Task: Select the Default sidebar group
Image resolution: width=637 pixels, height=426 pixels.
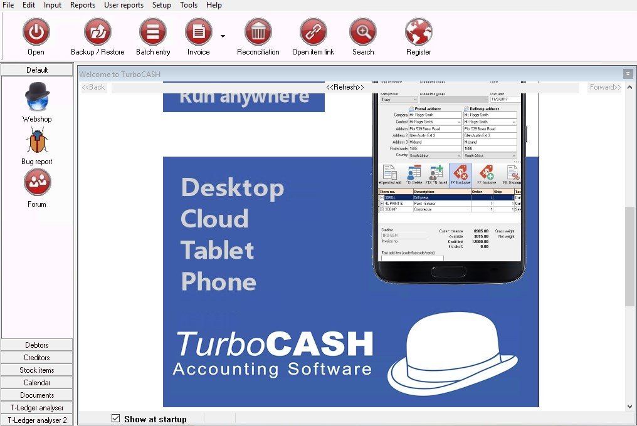Action: tap(37, 70)
